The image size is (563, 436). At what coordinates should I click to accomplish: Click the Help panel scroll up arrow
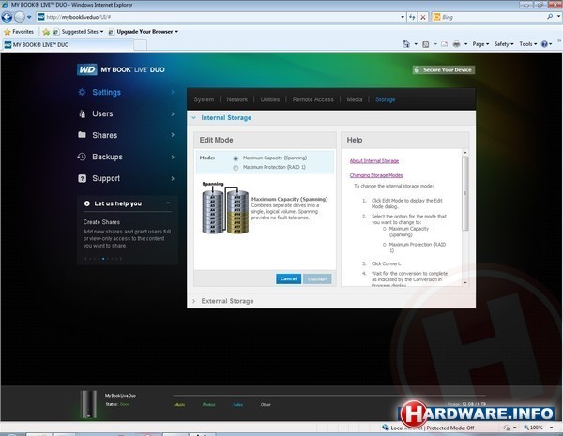[465, 153]
